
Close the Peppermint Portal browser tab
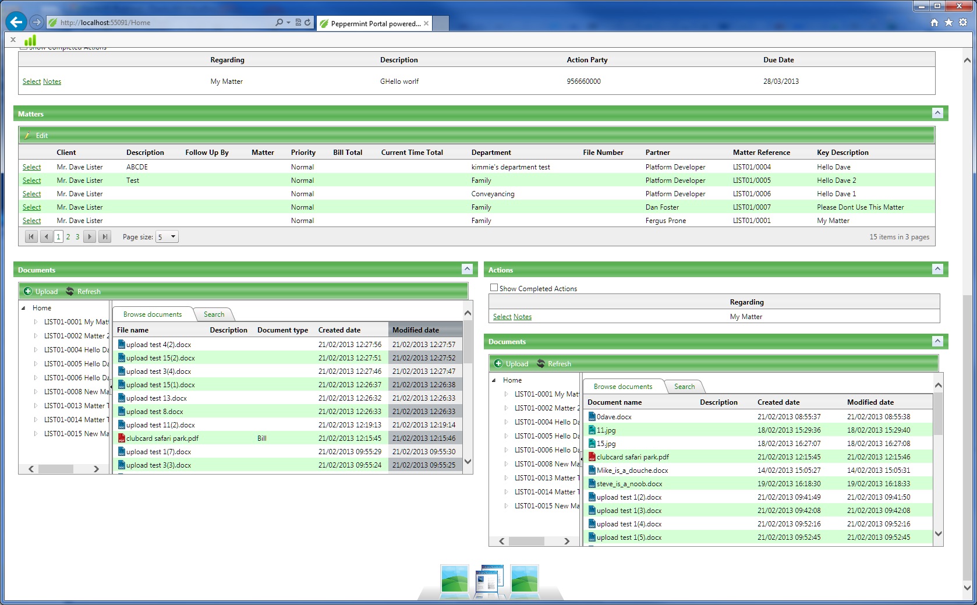(x=426, y=23)
